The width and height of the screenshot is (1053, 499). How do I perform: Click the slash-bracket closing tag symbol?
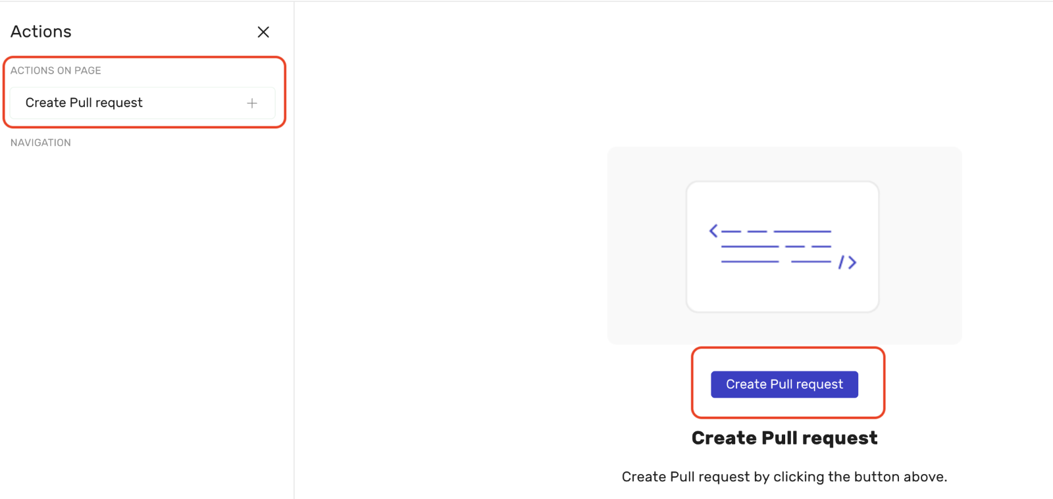[848, 263]
